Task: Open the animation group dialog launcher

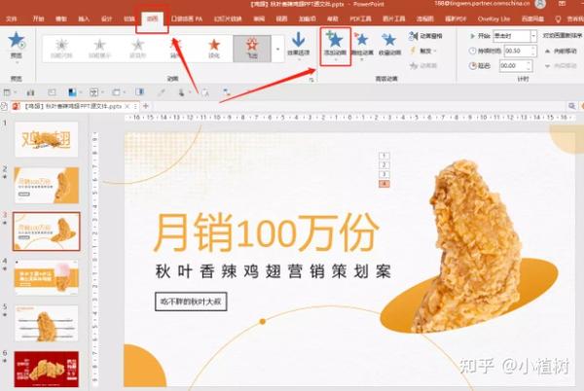Action: click(311, 79)
